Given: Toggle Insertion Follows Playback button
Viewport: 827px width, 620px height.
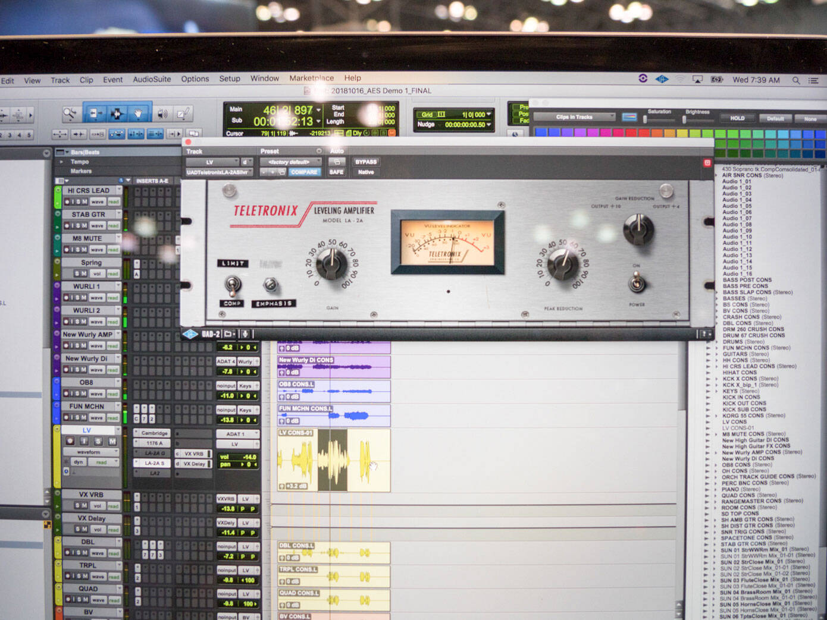Looking at the screenshot, I should (174, 134).
